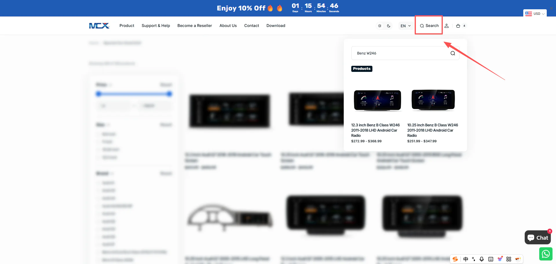Expand the EN language dropdown
Viewport: 556px width, 264px height.
405,26
